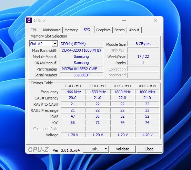Click the empty Registered field
Image resolution: width=191 pixels, height=170 pixels.
point(143,75)
